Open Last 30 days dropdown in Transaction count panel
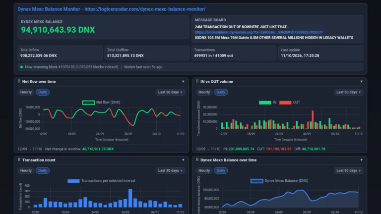Viewport: 381px width, 214px height. (x=170, y=170)
